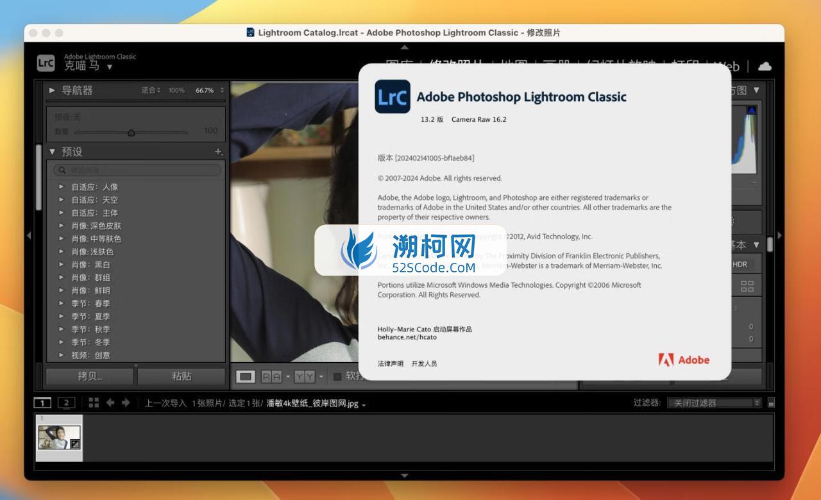Expand the 自适应: 人像 preset group
821x500 pixels.
pos(62,187)
